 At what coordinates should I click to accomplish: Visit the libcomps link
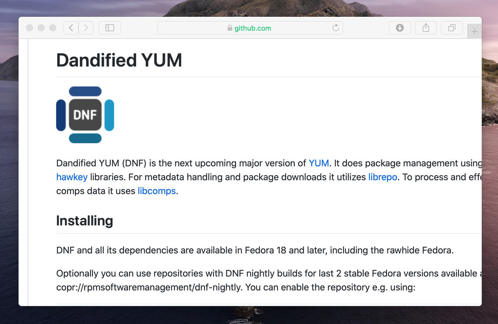(x=157, y=191)
